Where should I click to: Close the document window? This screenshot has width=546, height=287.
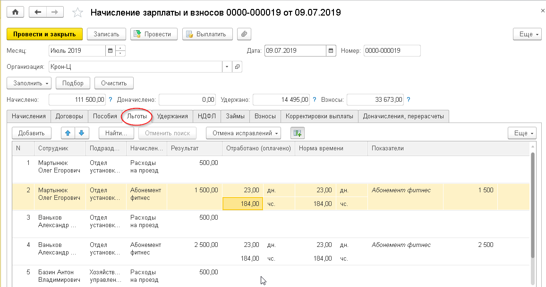coord(543,11)
